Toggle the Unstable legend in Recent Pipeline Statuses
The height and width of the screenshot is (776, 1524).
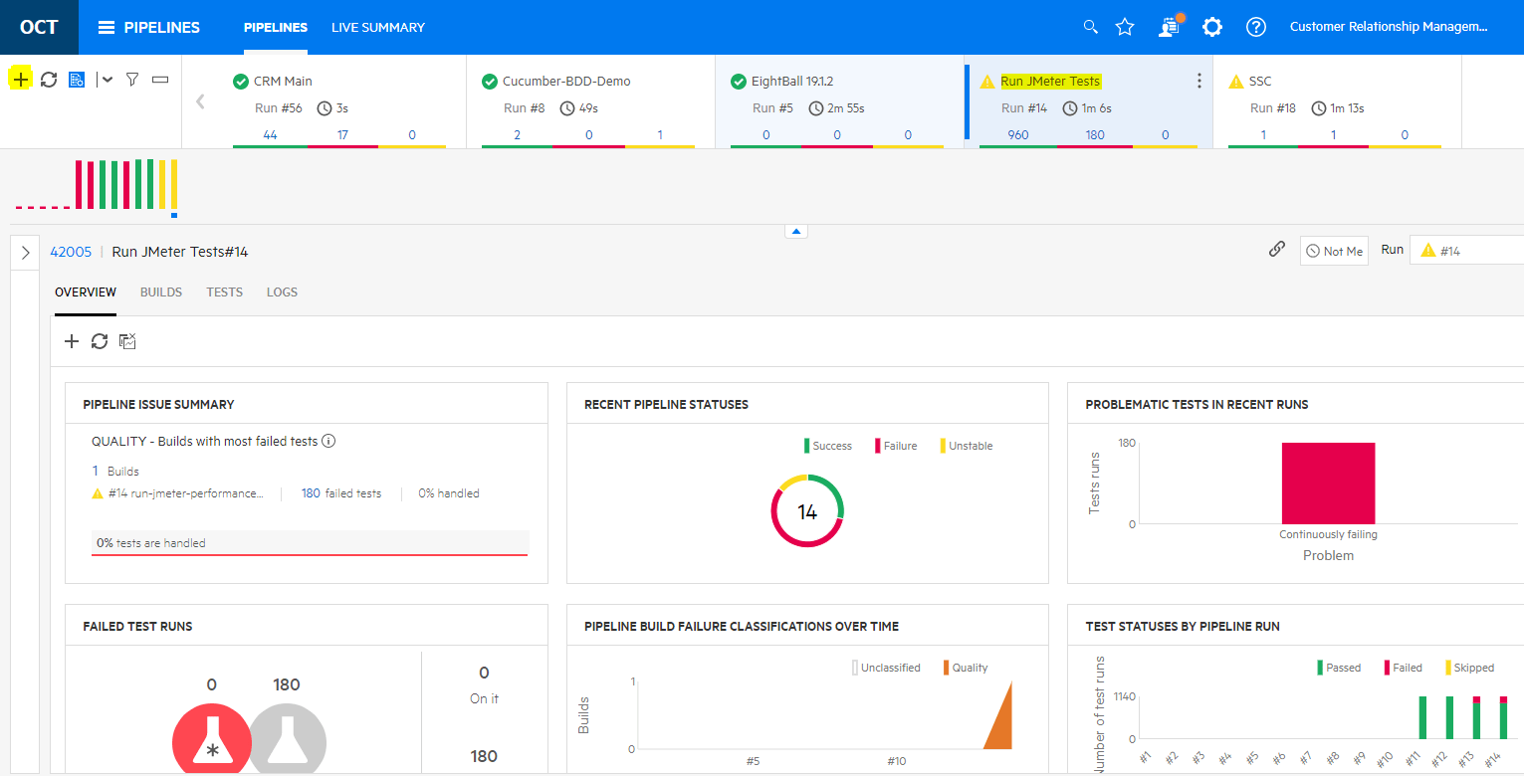point(966,446)
